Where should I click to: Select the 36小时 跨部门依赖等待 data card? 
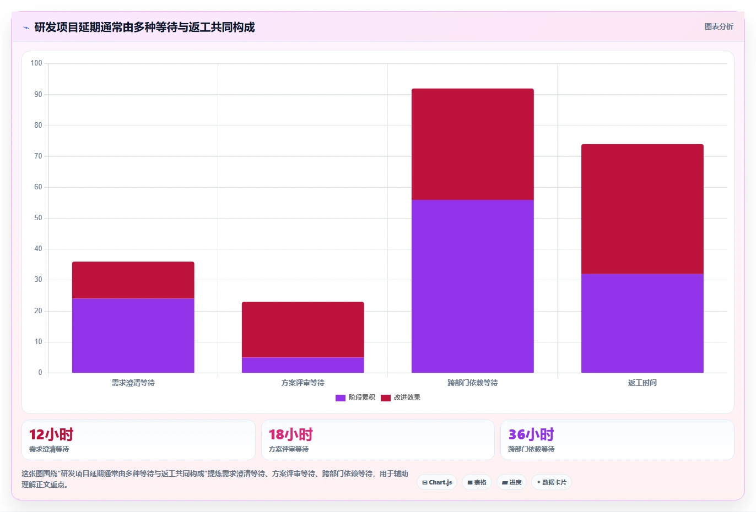[x=617, y=440]
